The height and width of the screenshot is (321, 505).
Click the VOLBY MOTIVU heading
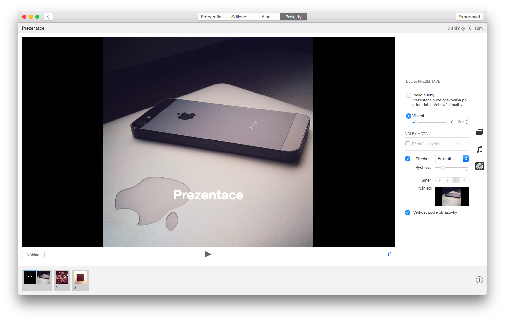coord(418,134)
